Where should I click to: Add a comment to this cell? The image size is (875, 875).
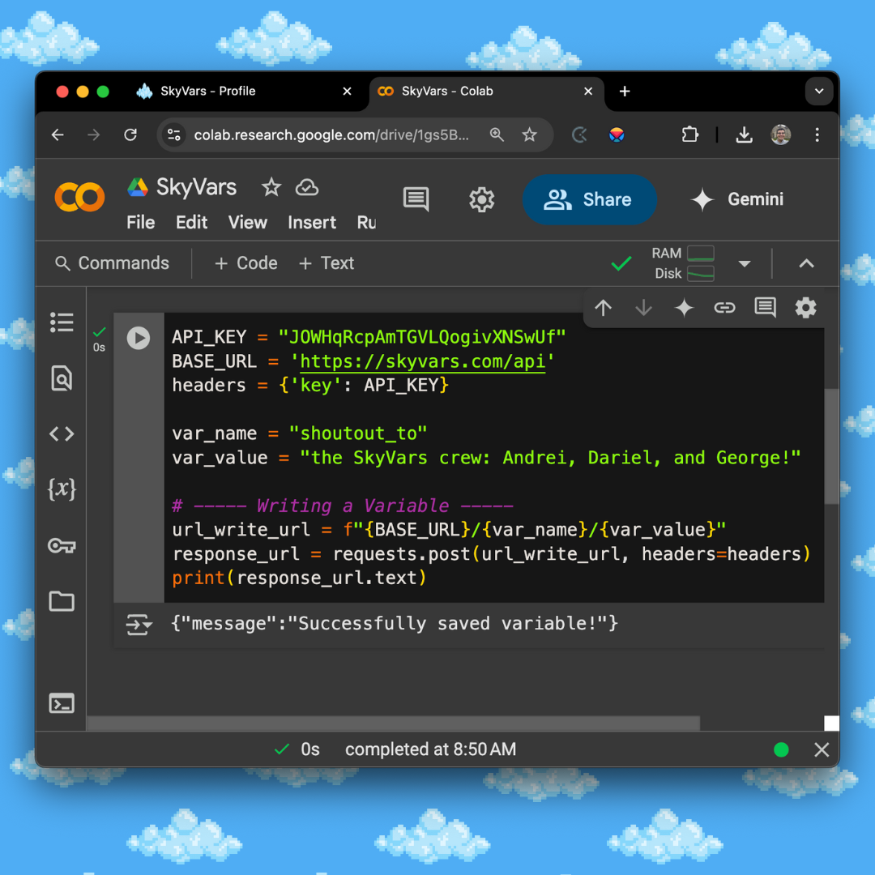click(x=765, y=308)
